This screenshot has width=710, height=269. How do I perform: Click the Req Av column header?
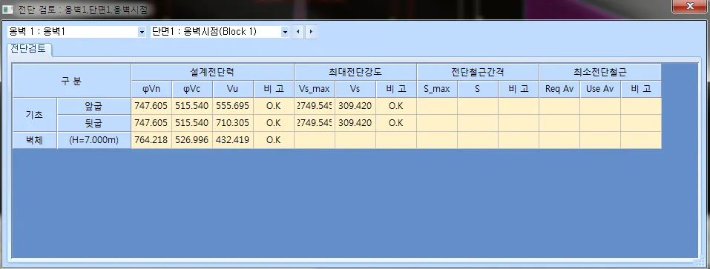pyautogui.click(x=559, y=89)
